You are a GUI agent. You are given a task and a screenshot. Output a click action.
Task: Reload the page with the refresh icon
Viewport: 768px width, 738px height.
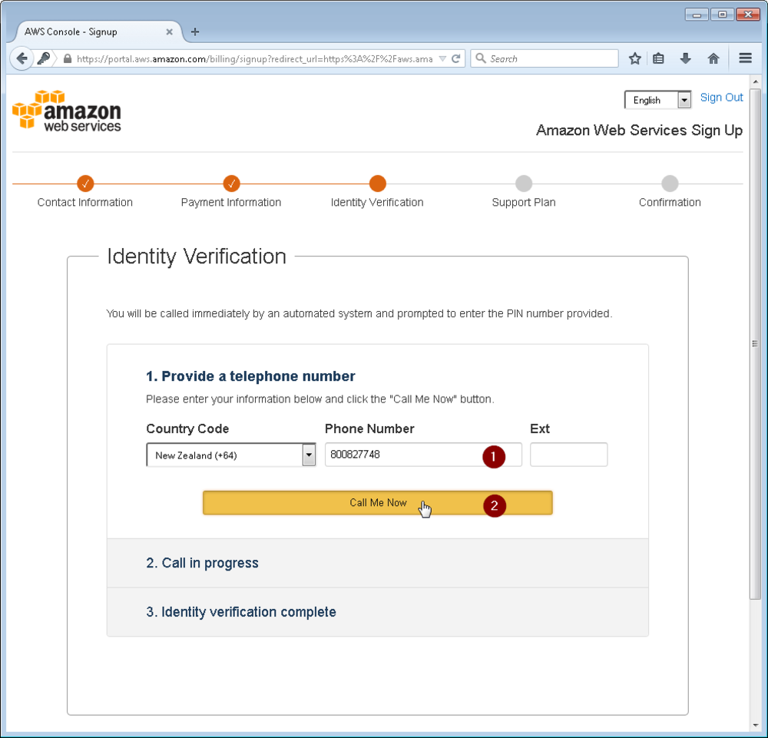point(456,59)
